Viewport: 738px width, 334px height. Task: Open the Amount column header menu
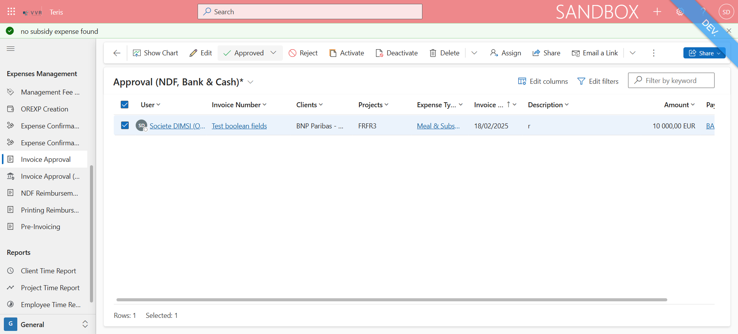(679, 105)
